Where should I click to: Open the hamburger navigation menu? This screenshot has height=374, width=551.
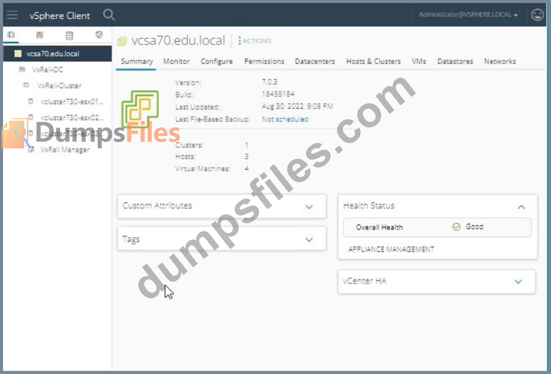tap(12, 15)
